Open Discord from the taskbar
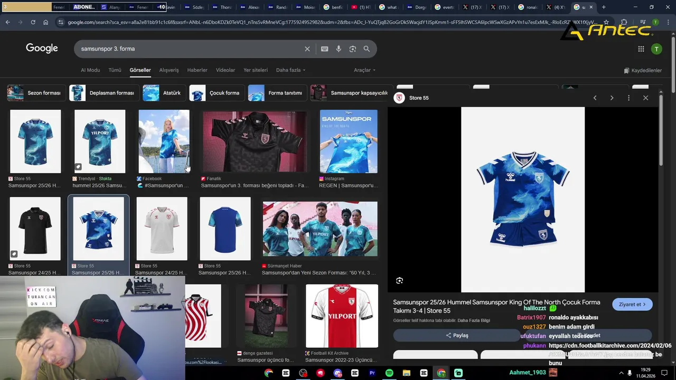 (338, 373)
